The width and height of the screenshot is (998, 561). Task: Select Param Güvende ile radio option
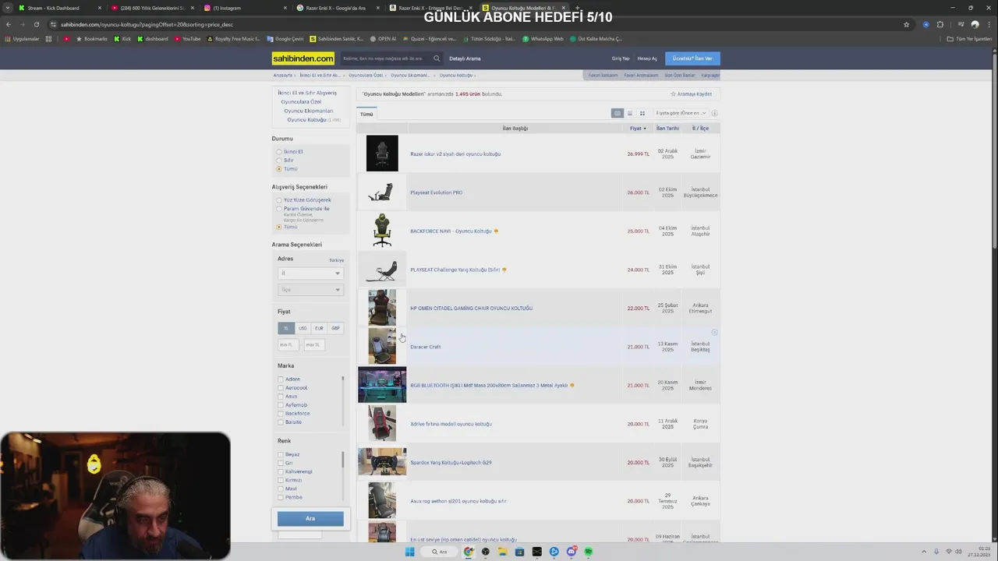point(279,209)
